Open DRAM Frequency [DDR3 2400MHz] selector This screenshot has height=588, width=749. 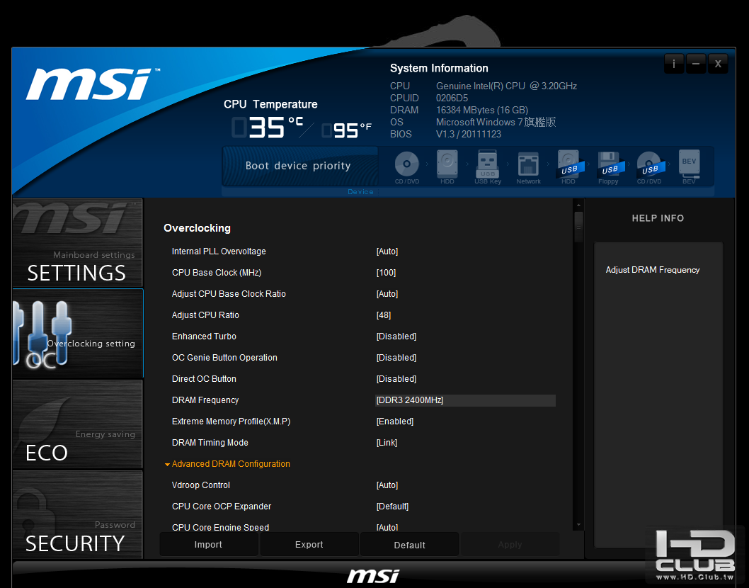[465, 400]
